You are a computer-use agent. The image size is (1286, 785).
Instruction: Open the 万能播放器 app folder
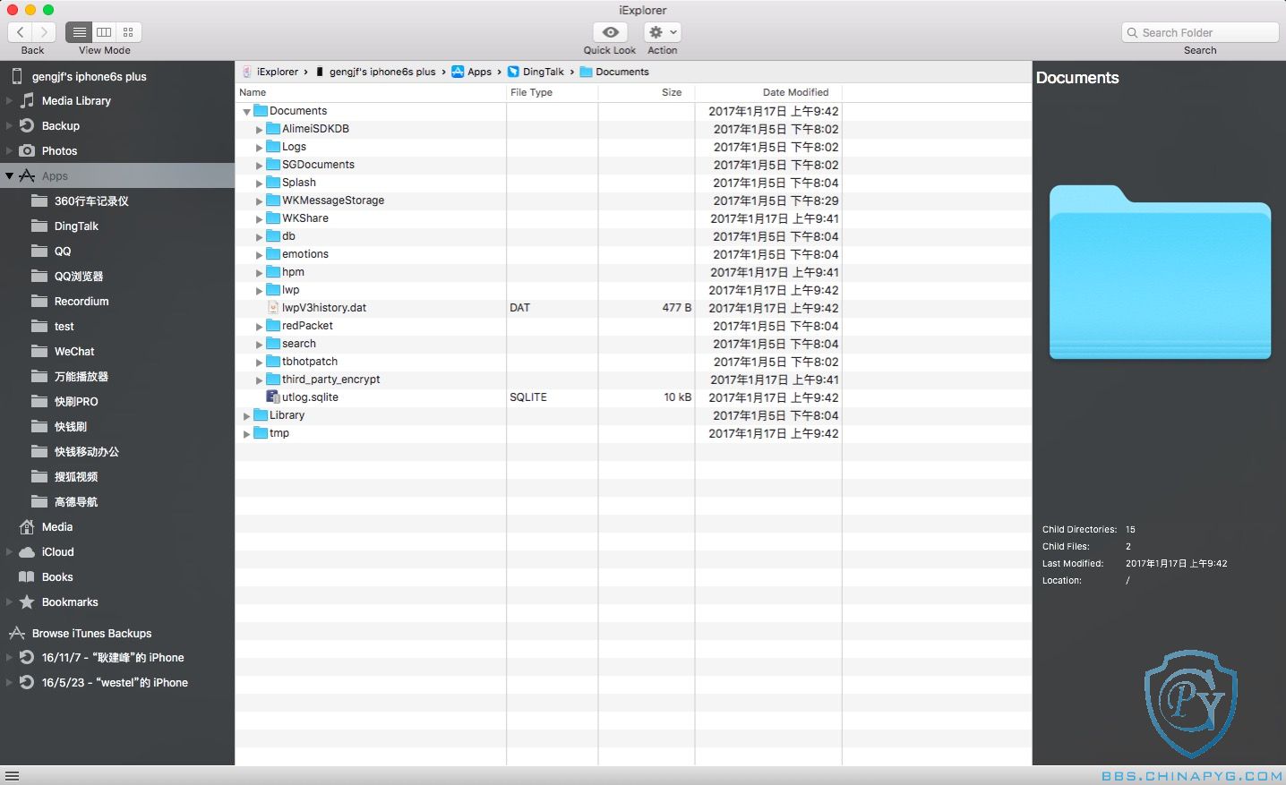click(81, 376)
